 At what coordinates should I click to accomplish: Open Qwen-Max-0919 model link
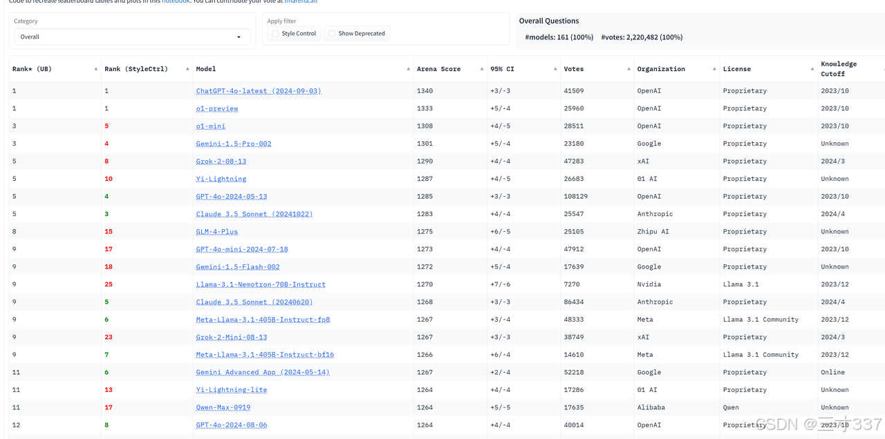point(223,408)
